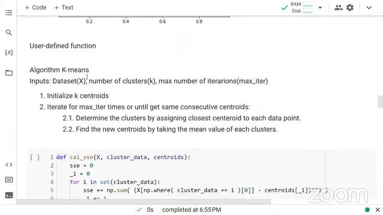Click the 'User-defined function' text
The height and width of the screenshot is (215, 383).
[63, 46]
